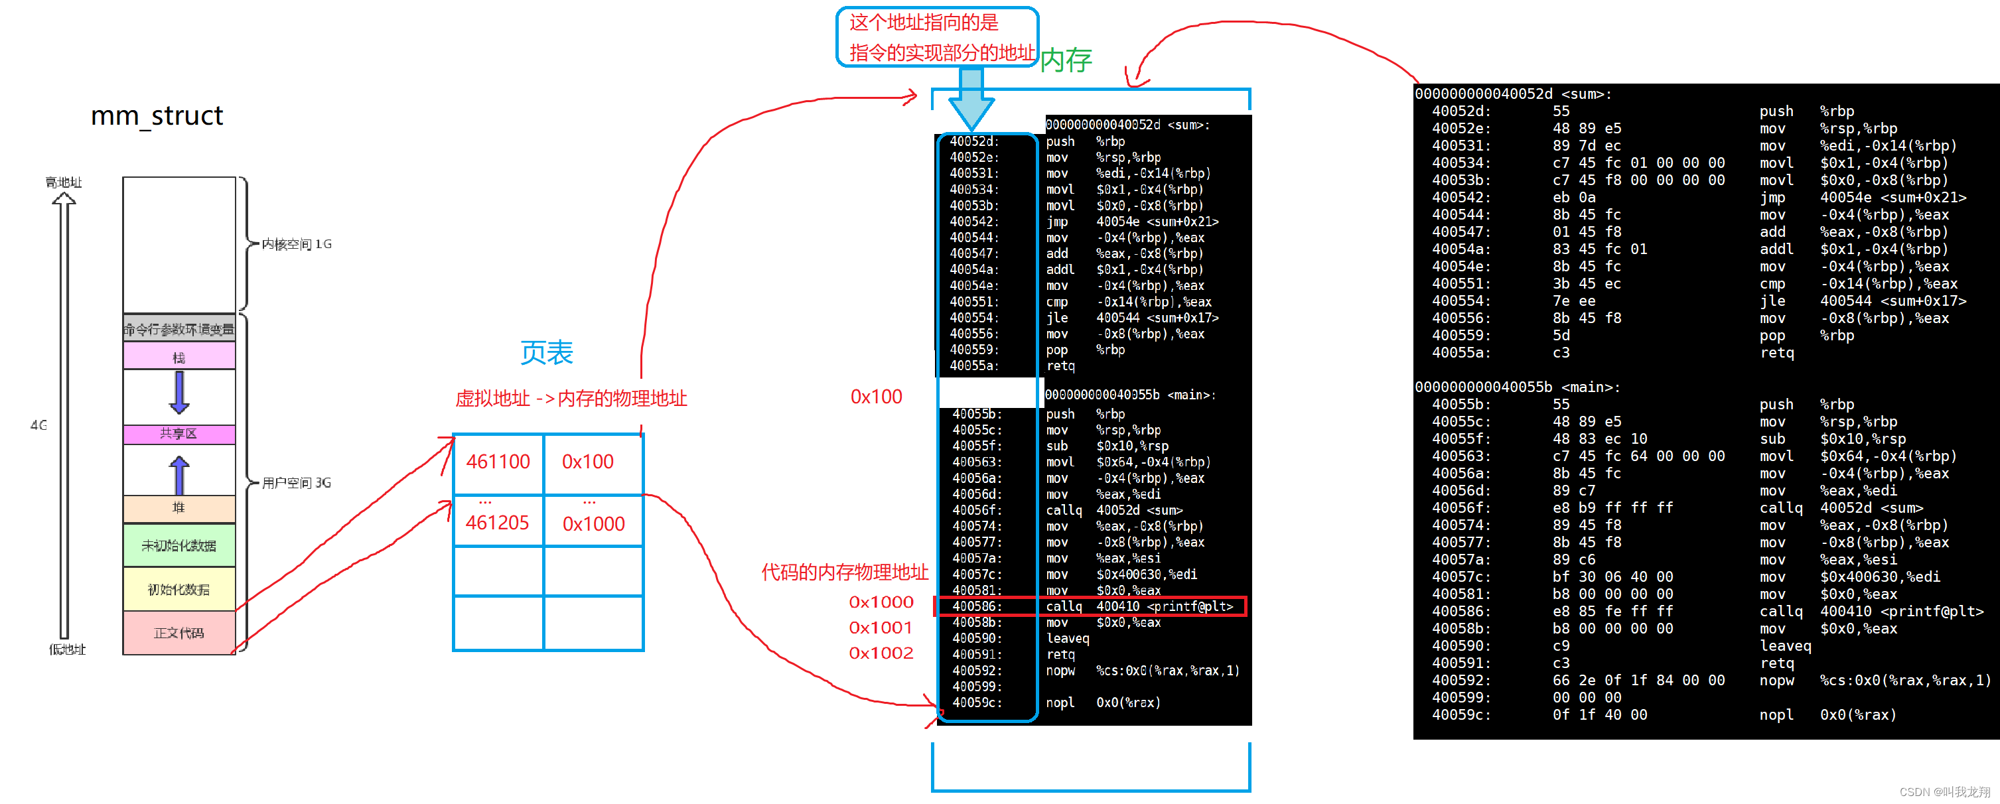This screenshot has height=804, width=2000.
Task: Click the callout text 这个地址指向的是
Action: pyautogui.click(x=924, y=23)
